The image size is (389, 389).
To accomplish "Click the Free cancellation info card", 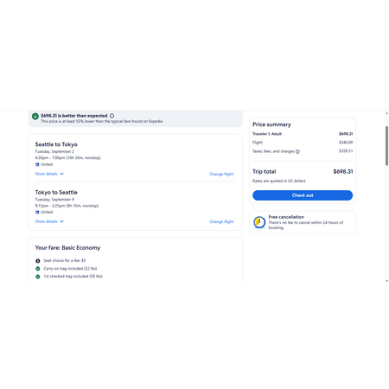I will [x=303, y=222].
